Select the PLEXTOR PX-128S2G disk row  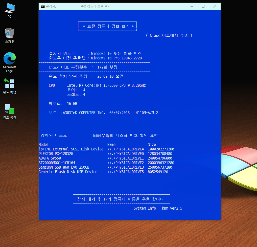pyautogui.click(x=105, y=154)
